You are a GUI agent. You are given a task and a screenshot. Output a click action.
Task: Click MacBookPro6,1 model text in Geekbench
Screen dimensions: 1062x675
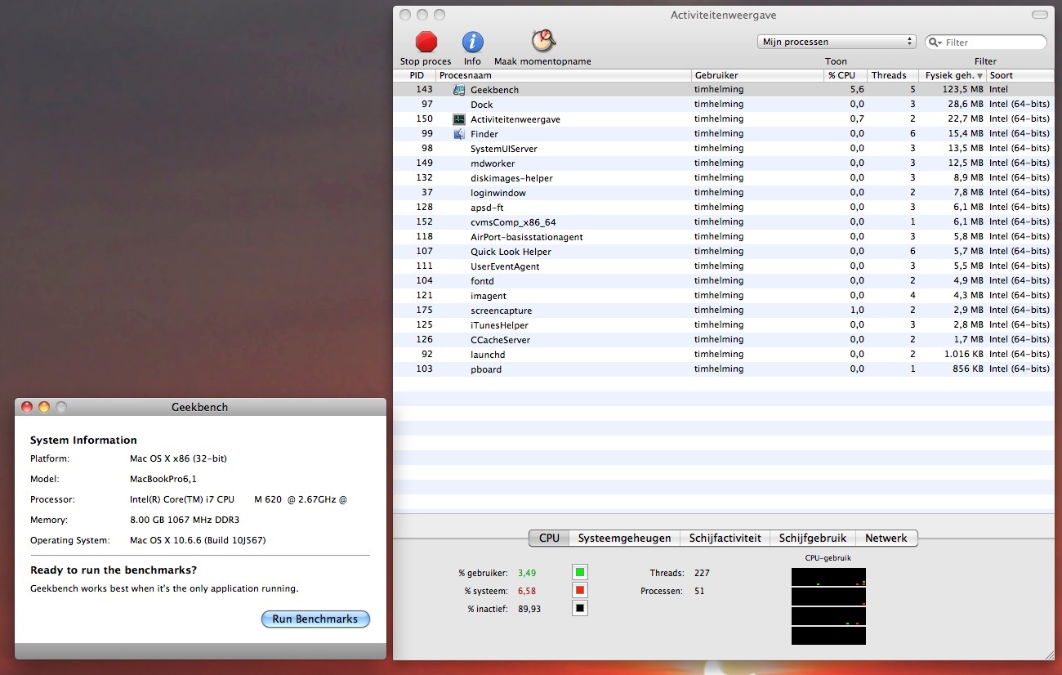163,479
